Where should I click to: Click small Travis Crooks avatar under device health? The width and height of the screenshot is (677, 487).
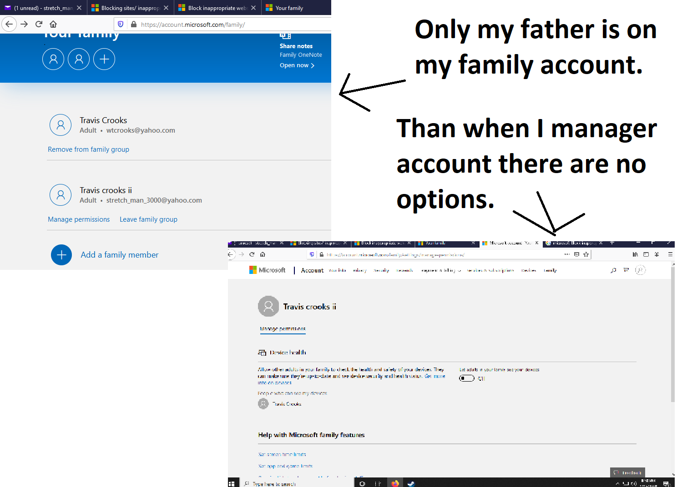[x=263, y=403]
